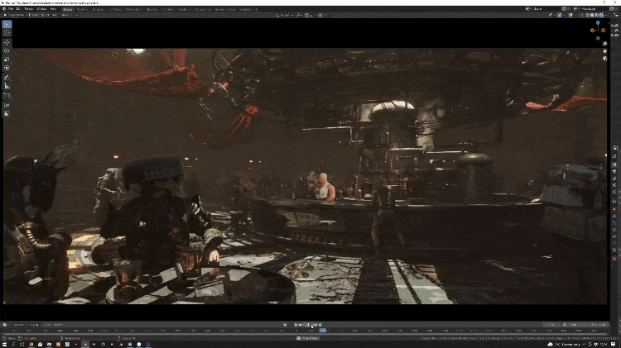Open the timeline editor type dropdown
The width and height of the screenshot is (621, 348).
pos(6,325)
